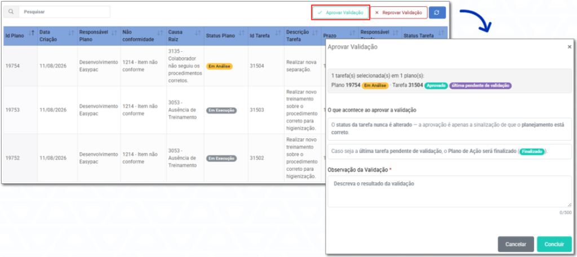
Task: Select plan id 19752 cell
Action: (21, 158)
